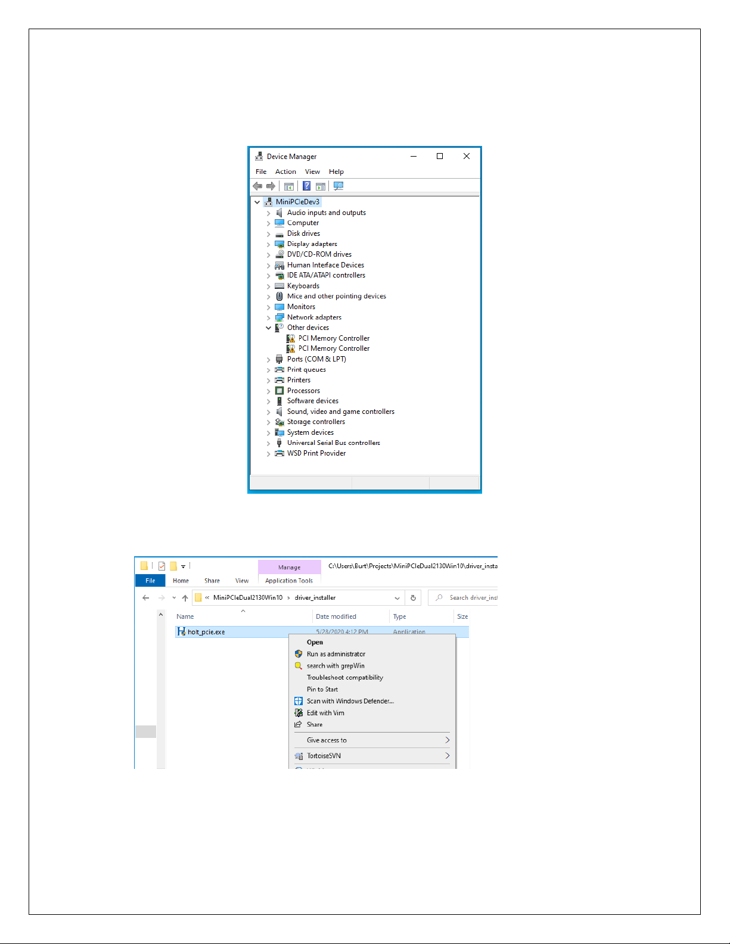Click the Network adapters icon
This screenshot has width=730, height=944.
(x=279, y=317)
